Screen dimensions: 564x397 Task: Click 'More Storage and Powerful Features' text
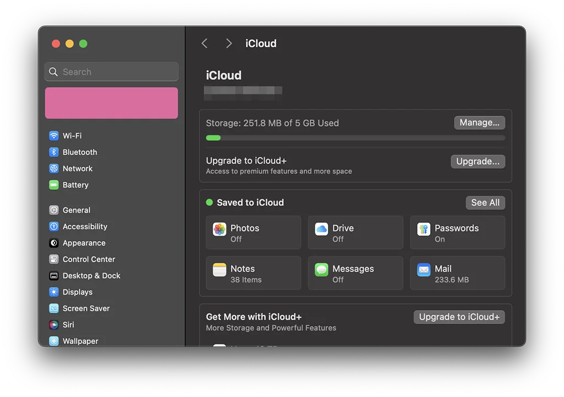point(271,328)
